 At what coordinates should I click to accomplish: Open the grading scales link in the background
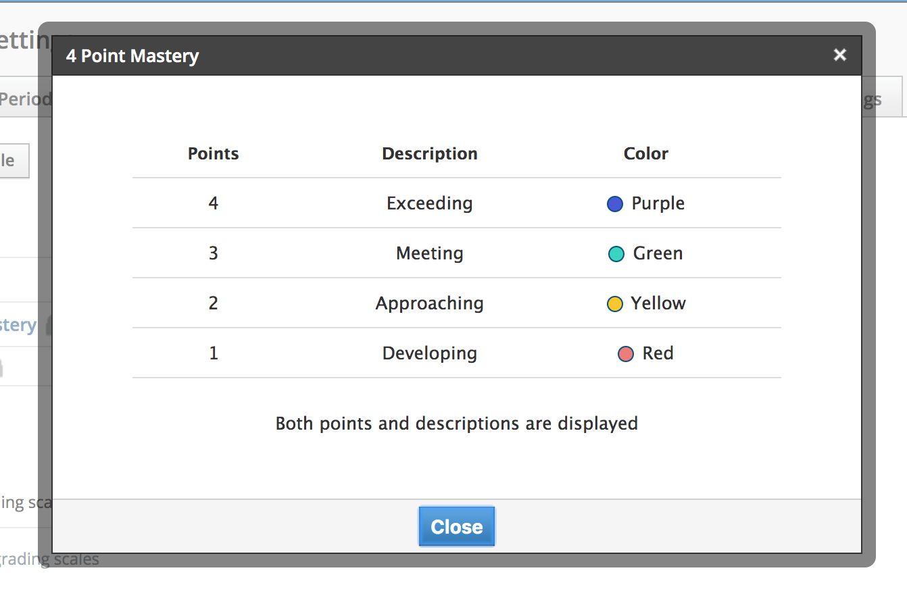tap(49, 559)
